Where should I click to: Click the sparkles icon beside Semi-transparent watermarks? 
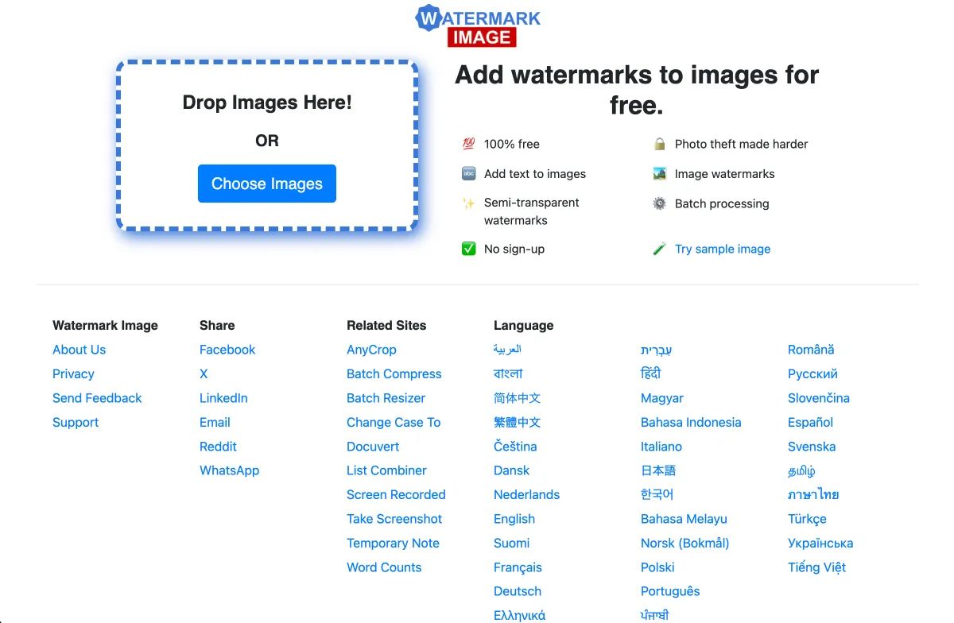pos(467,203)
